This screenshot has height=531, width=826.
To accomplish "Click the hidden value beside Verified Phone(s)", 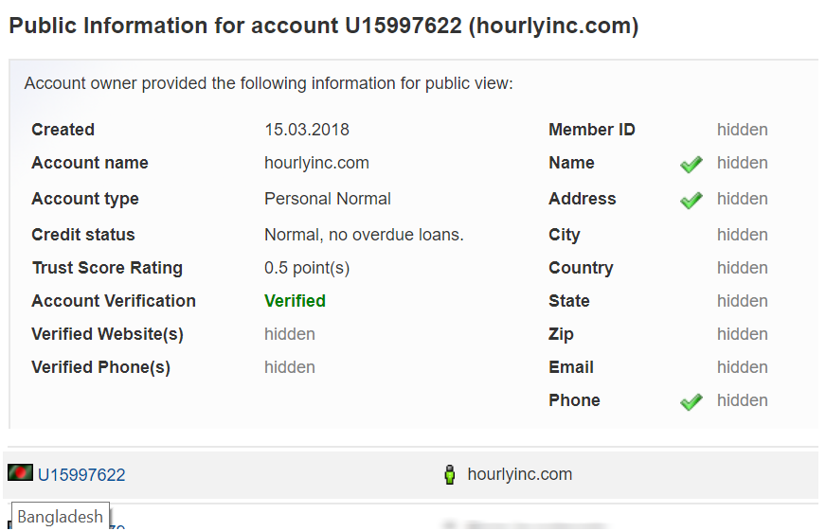I will click(x=290, y=367).
